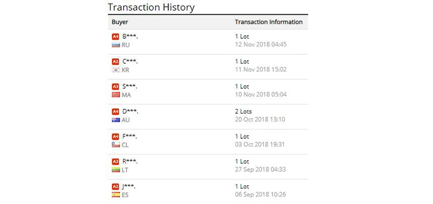Click the A2 badge beside buyer J***.
Screen dimensions: 433x204
click(116, 187)
